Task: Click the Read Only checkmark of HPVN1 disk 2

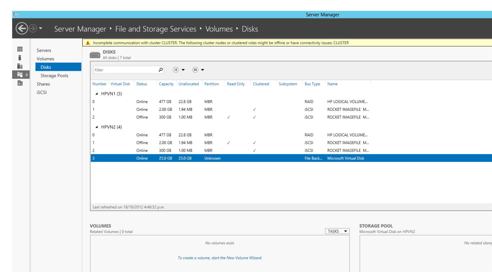Action: click(228, 117)
